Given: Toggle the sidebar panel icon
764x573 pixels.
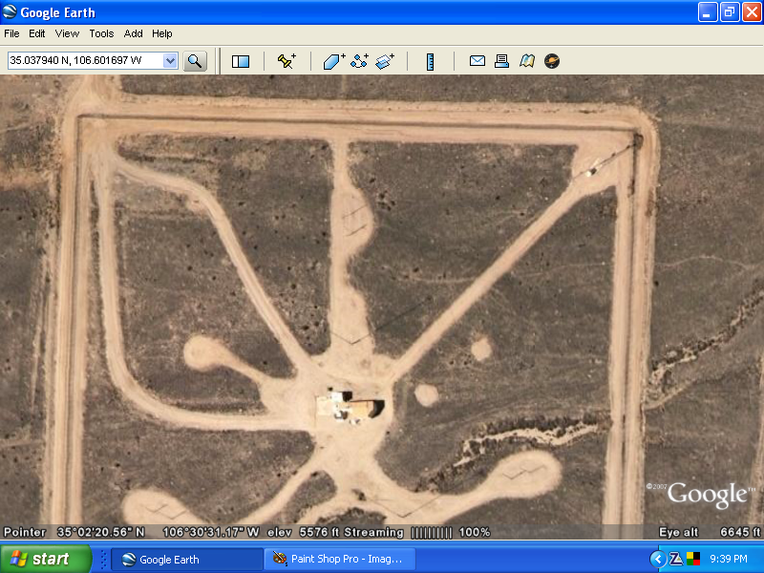Looking at the screenshot, I should pos(241,61).
